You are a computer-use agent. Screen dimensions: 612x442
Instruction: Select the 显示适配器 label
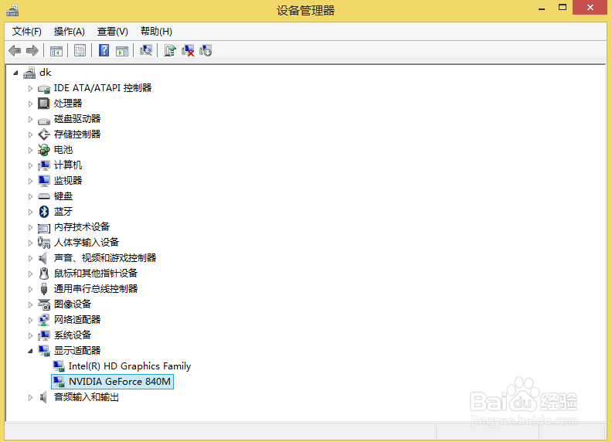pos(77,351)
